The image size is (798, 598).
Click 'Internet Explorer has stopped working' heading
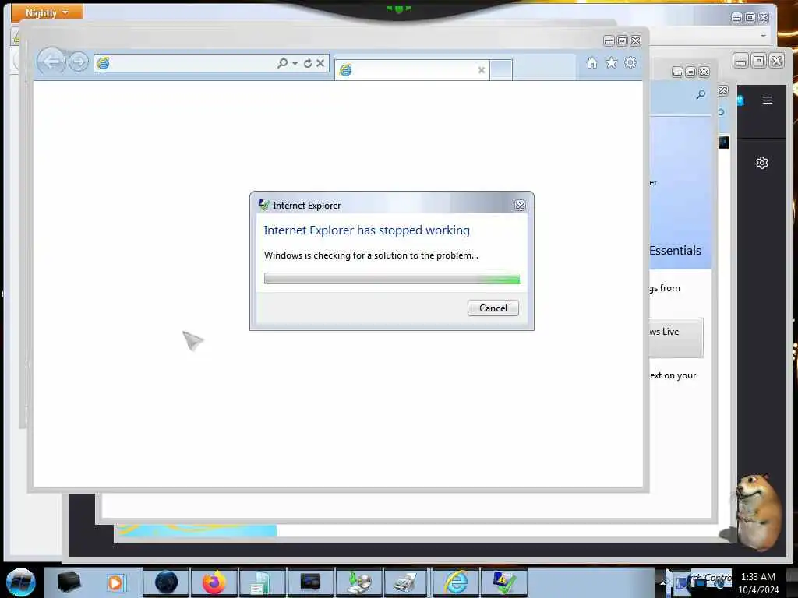366,230
